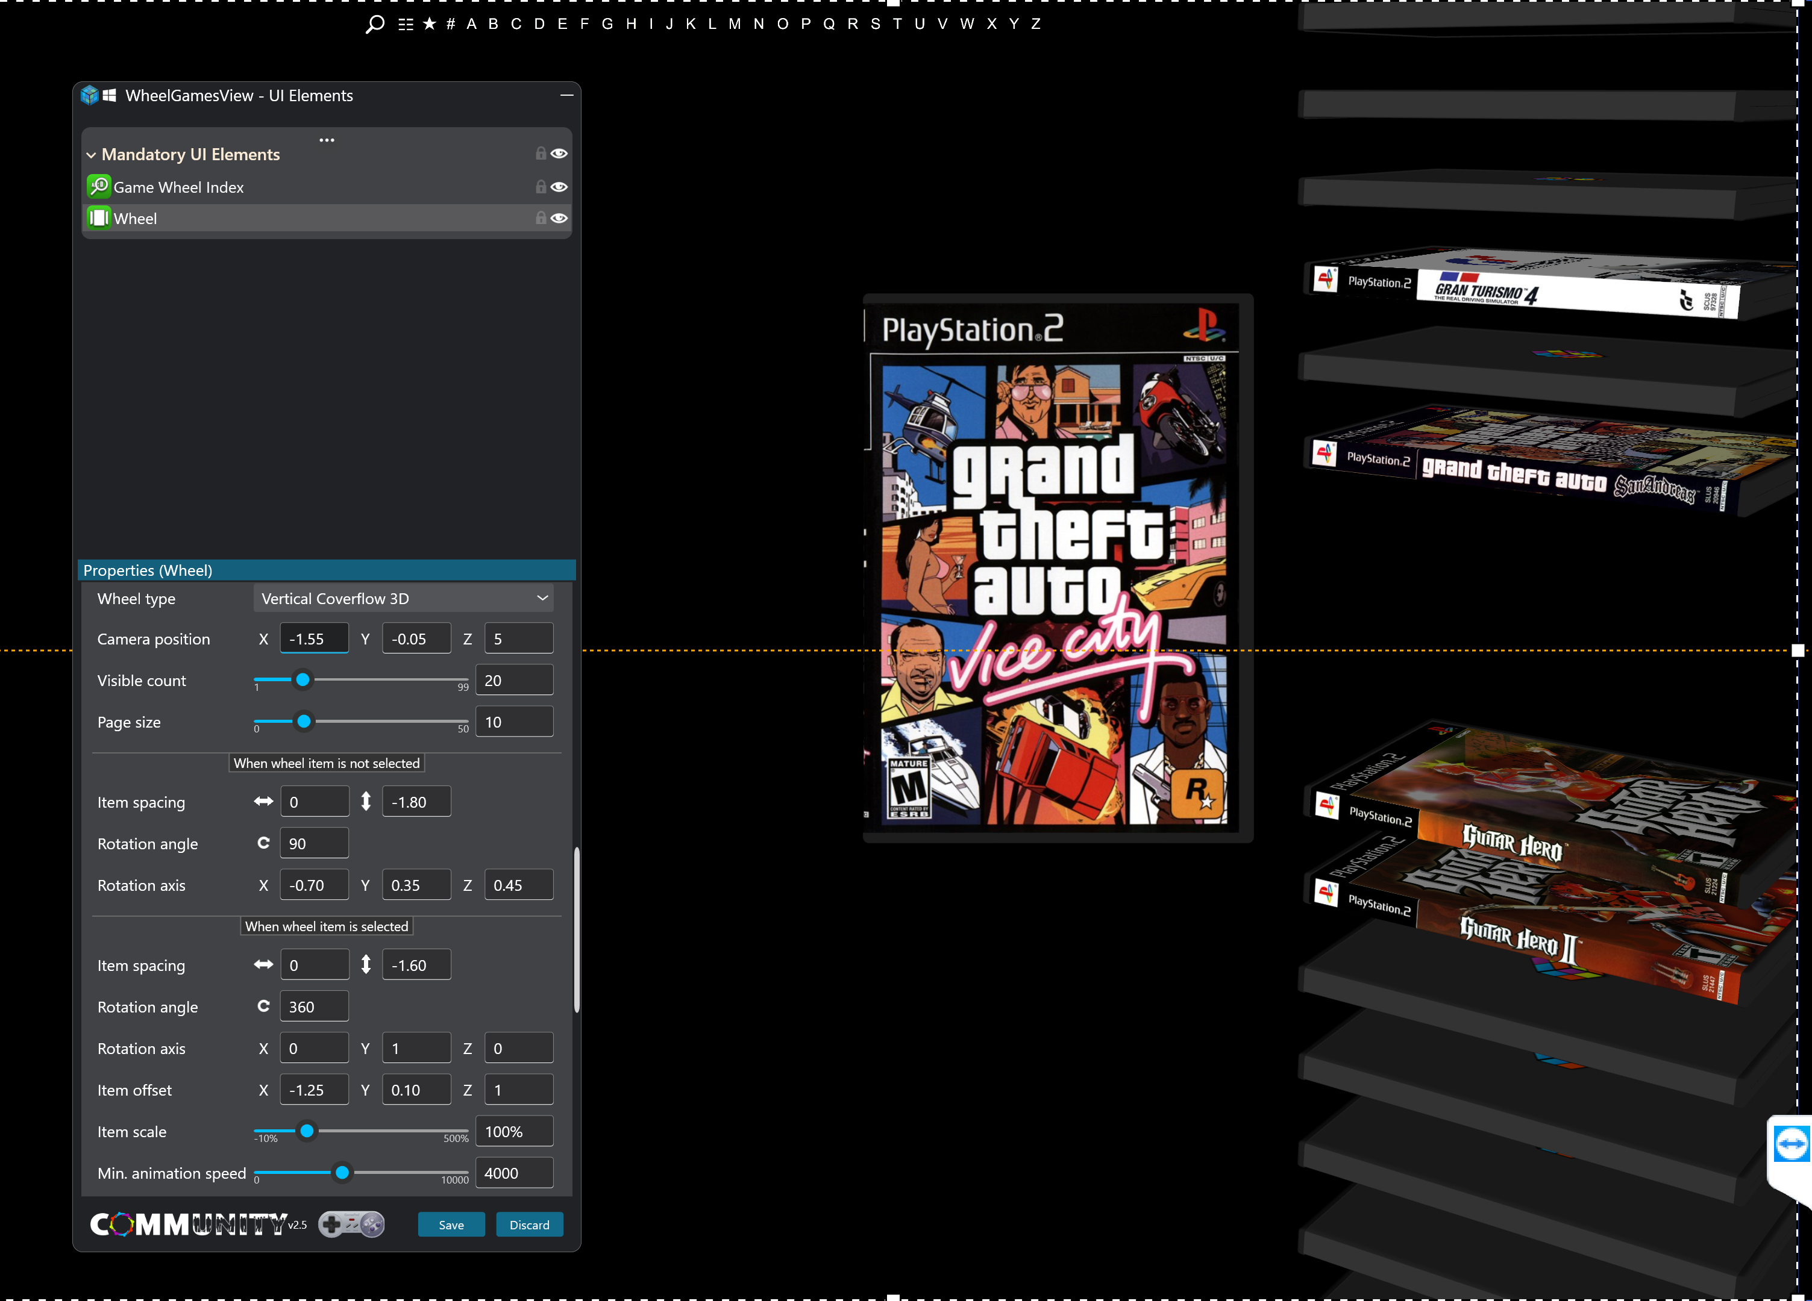This screenshot has height=1301, width=1812.
Task: Edit unselected Rotation axis X -0.70
Action: 314,885
